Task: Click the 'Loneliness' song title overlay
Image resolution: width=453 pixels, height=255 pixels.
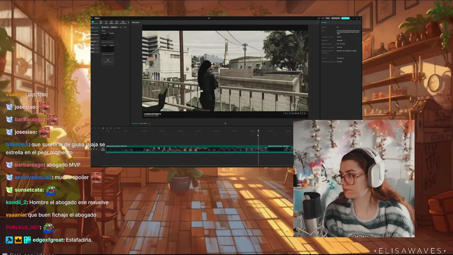Action: pos(153,114)
